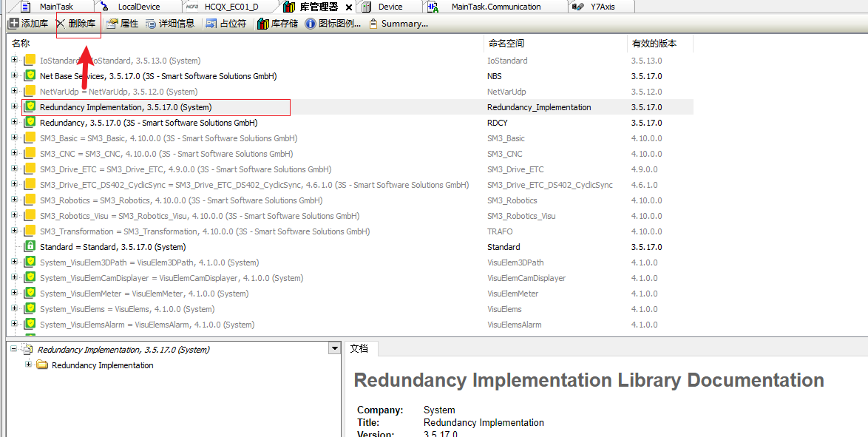
Task: Switch to the MainTask tab
Action: tap(55, 7)
